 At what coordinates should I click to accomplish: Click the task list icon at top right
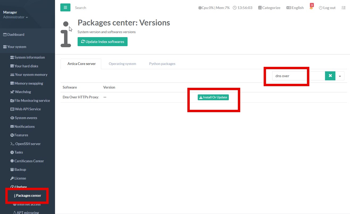click(344, 8)
